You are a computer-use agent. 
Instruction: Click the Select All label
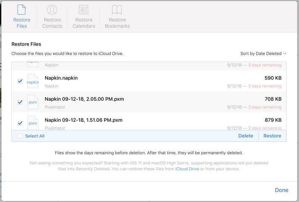pos(35,136)
